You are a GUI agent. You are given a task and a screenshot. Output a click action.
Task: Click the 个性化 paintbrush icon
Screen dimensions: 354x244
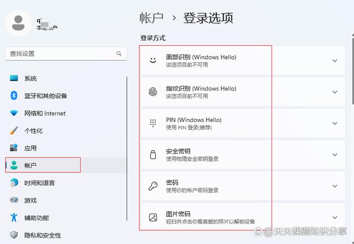14,130
